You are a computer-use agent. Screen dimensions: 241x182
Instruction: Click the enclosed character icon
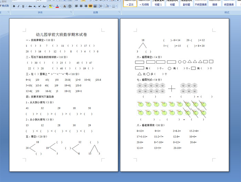(70, 6)
